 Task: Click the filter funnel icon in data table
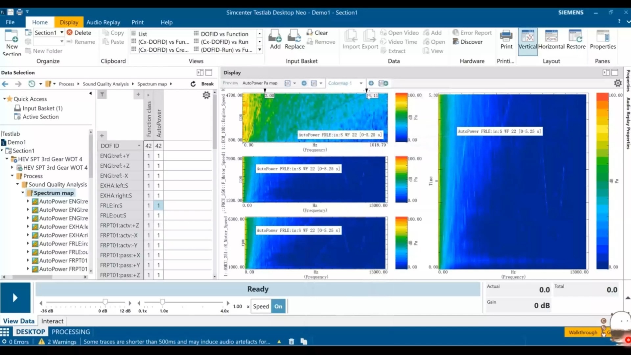pos(102,95)
